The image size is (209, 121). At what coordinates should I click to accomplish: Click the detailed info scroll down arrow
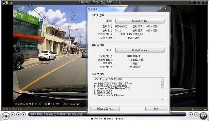click(163, 99)
